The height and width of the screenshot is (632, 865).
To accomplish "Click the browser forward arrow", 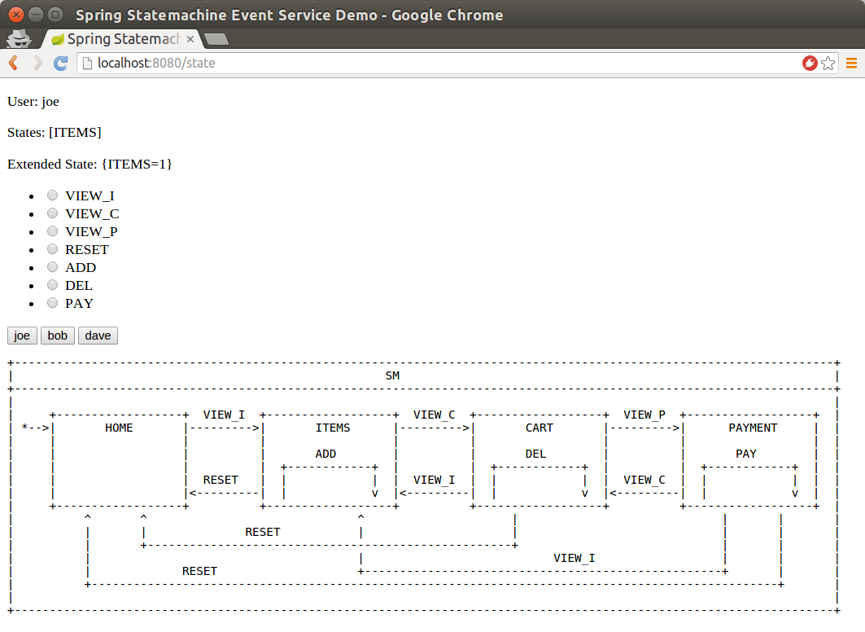I will click(37, 63).
